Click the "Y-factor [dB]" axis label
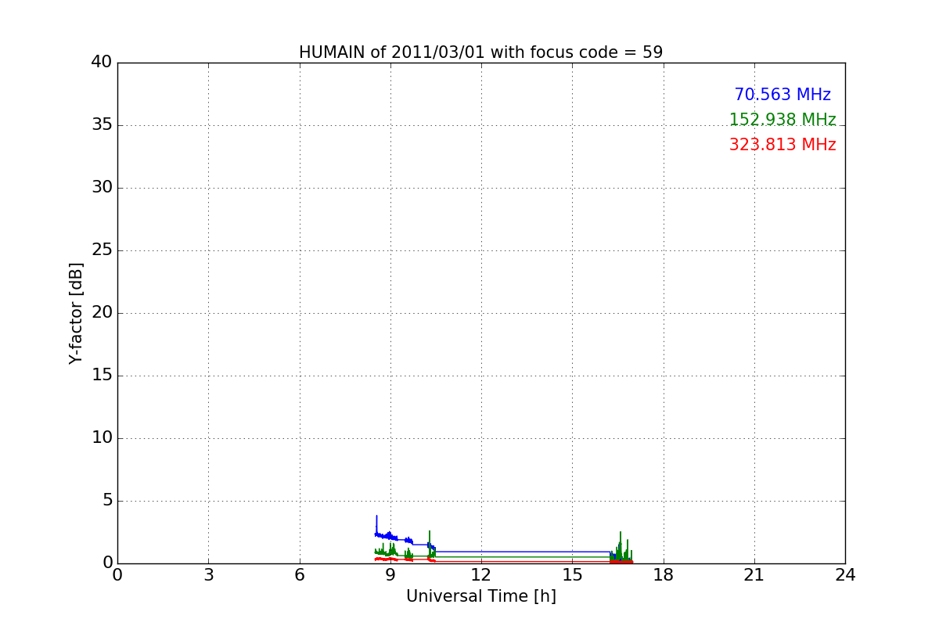The width and height of the screenshot is (939, 626). 76,313
